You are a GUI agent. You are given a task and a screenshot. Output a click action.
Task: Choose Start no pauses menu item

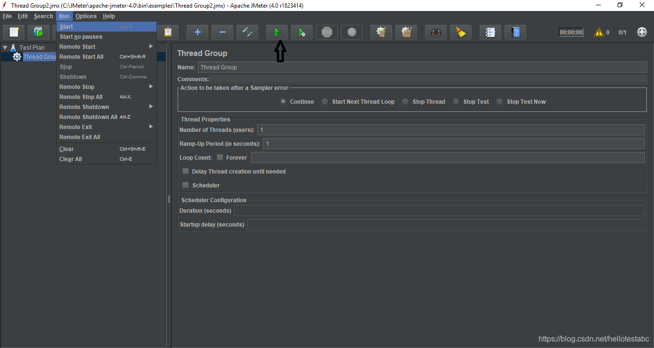click(106, 37)
